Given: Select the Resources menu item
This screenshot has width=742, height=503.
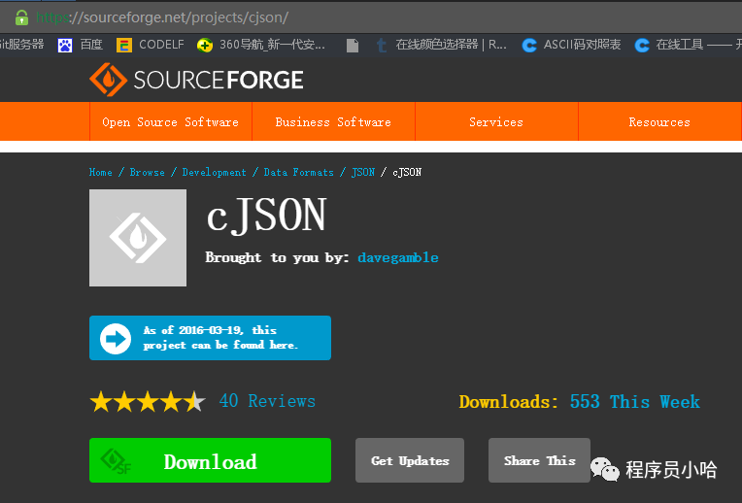Looking at the screenshot, I should (659, 122).
